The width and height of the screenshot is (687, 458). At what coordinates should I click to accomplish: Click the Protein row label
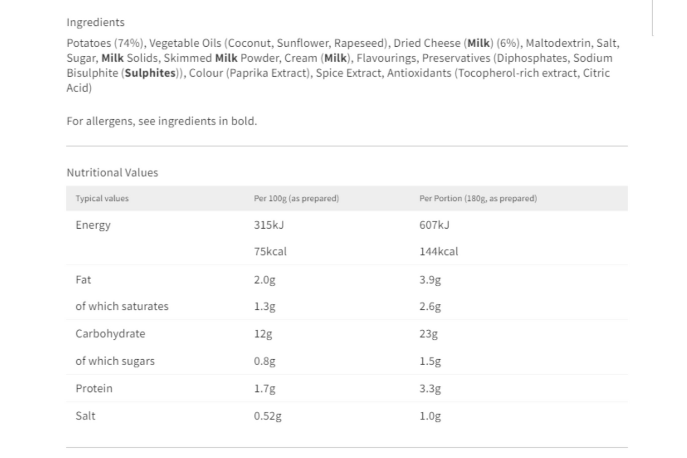tap(94, 388)
